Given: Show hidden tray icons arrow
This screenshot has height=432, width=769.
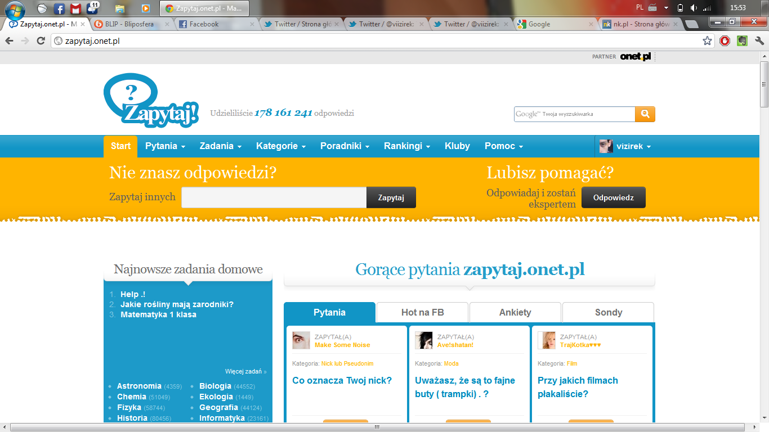Looking at the screenshot, I should (x=666, y=8).
